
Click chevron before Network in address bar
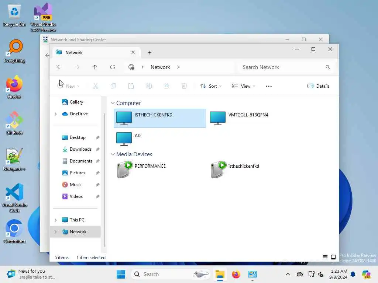pyautogui.click(x=142, y=67)
